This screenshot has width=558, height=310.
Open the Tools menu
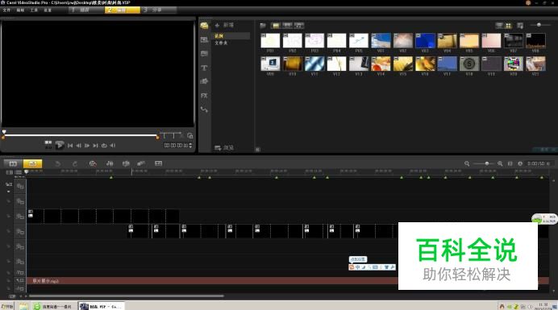click(34, 10)
